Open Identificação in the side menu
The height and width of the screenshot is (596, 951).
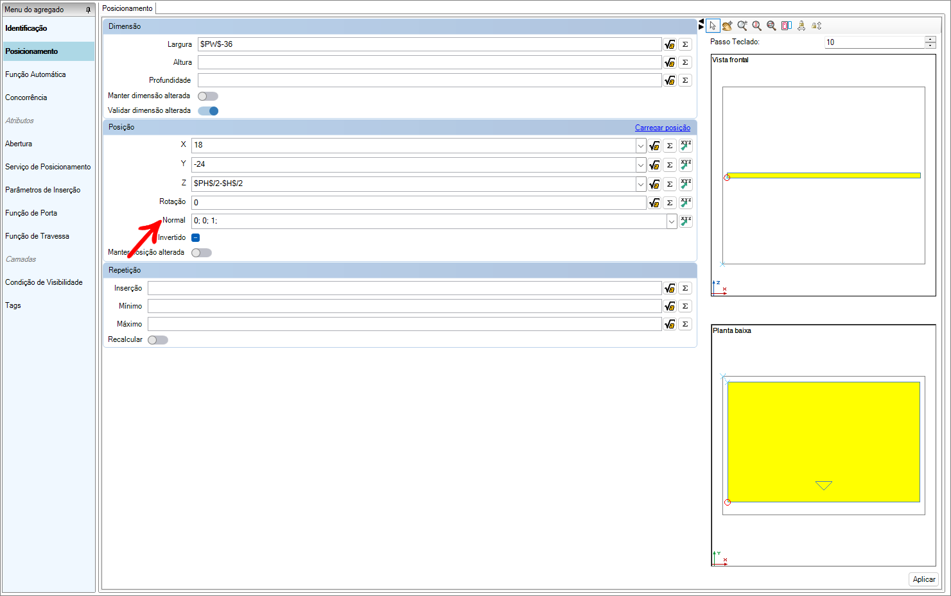point(26,28)
